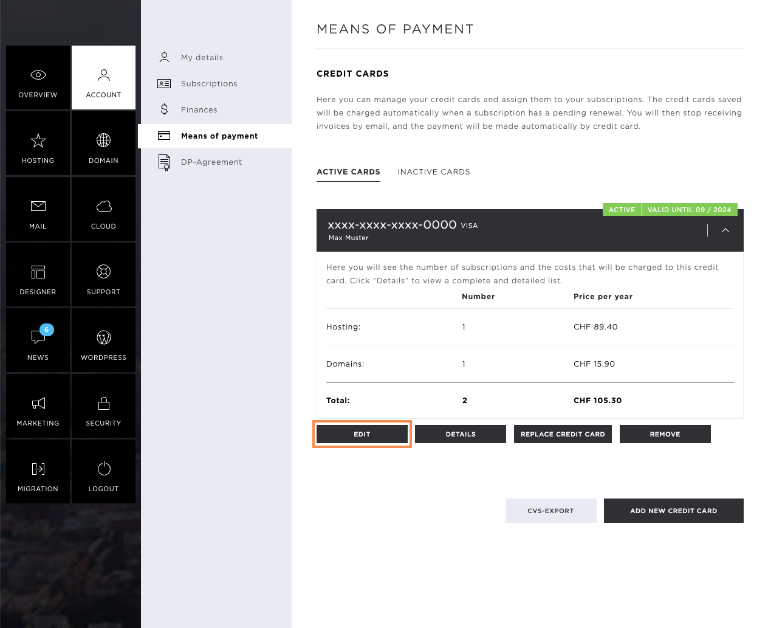Select Means of payment menu item
Screen dimensions: 768x628
click(215, 136)
